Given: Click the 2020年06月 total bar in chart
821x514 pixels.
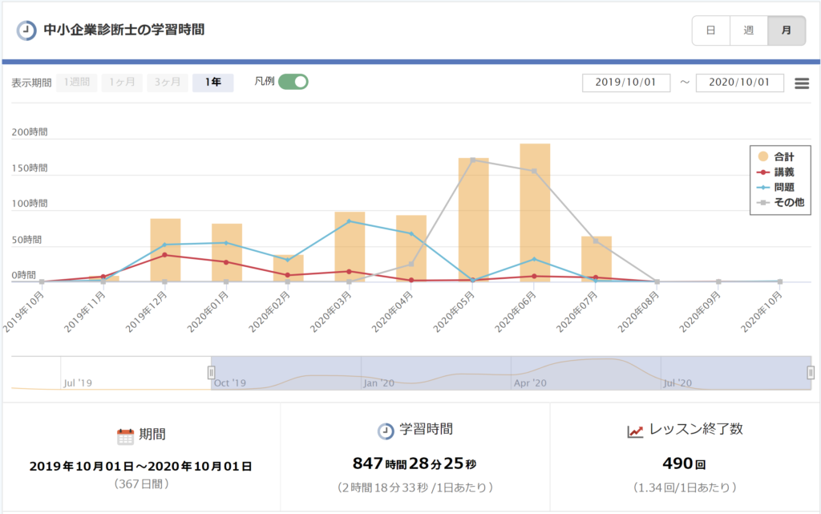Looking at the screenshot, I should [535, 212].
